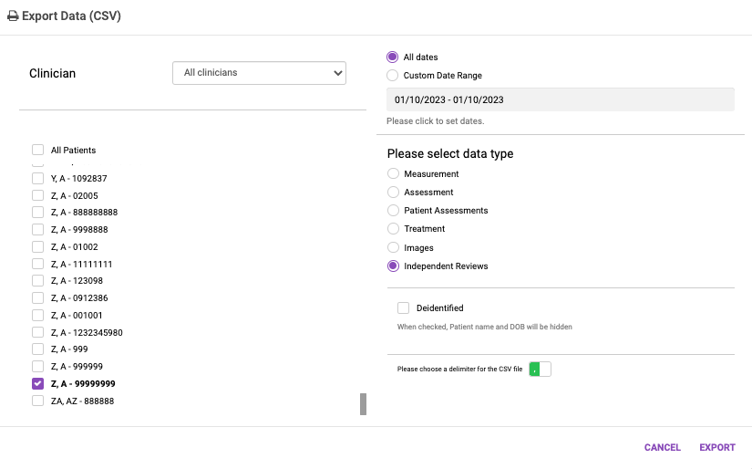Click the patient list scrollbar thumb

pyautogui.click(x=363, y=404)
